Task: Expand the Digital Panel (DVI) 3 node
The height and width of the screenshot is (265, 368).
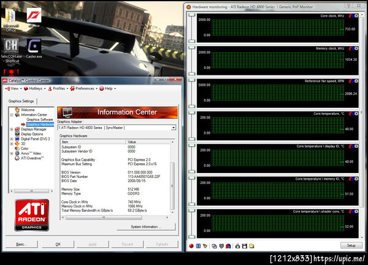Action: 12,139
